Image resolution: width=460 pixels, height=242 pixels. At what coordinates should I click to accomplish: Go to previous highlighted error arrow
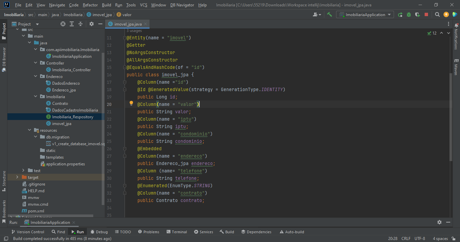[441, 33]
